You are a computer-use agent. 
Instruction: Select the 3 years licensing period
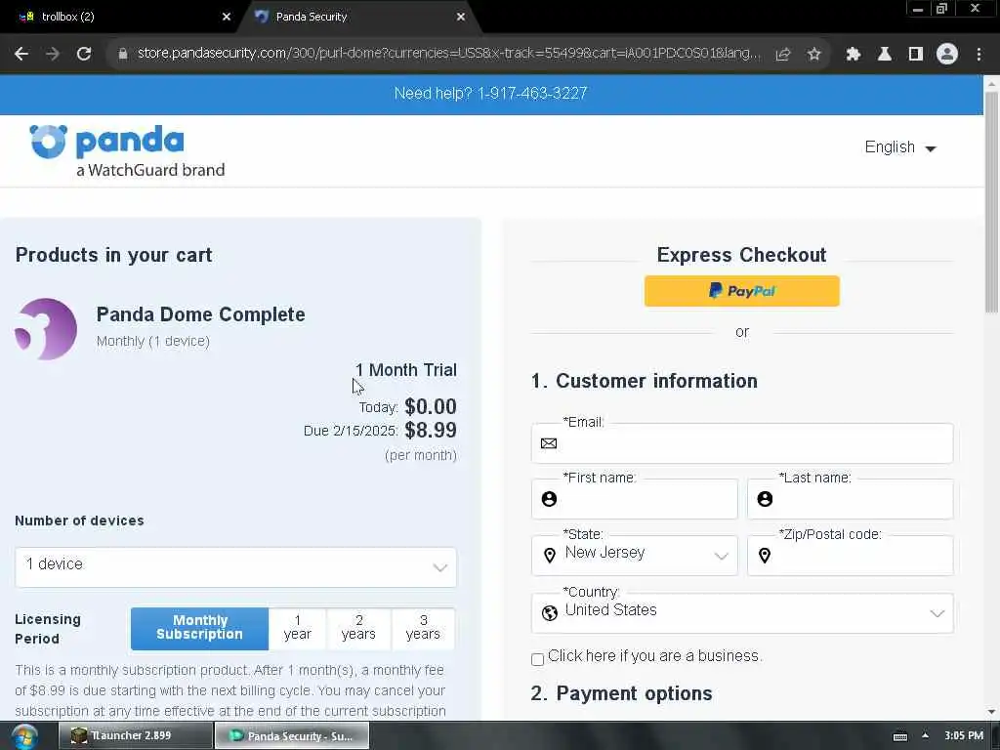(423, 628)
